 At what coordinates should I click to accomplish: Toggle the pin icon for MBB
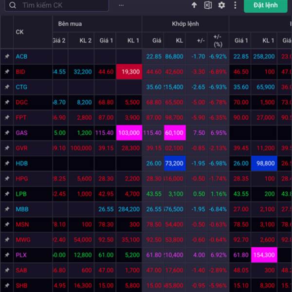pyautogui.click(x=7, y=209)
